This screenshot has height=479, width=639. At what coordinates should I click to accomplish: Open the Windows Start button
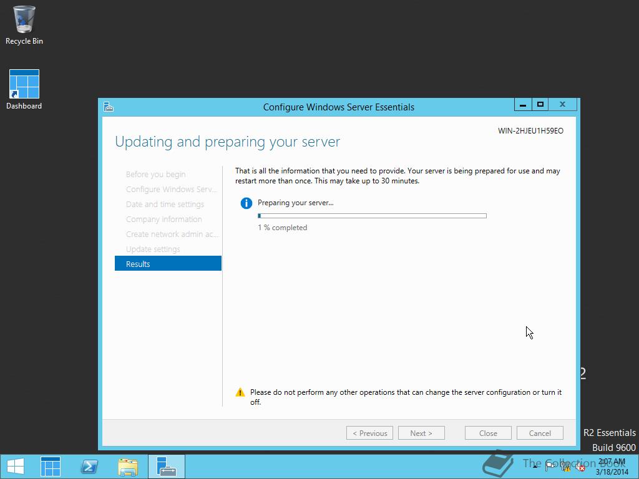click(x=16, y=467)
